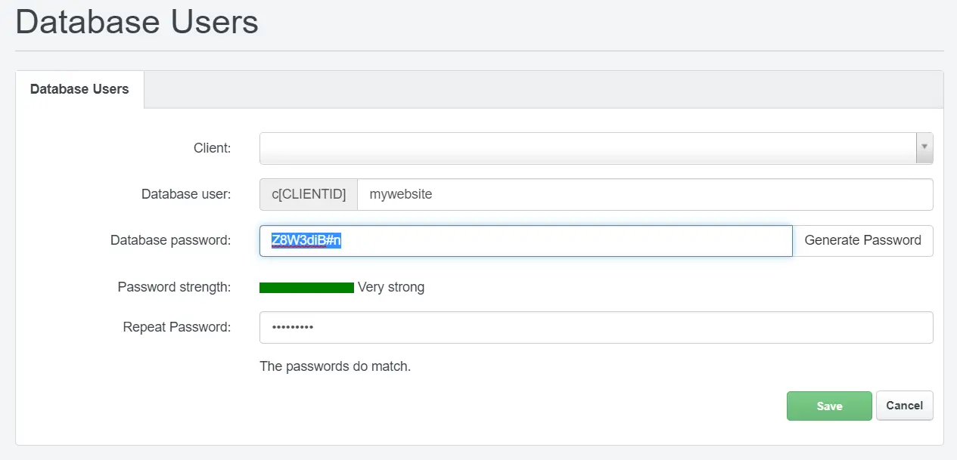The image size is (957, 460).
Task: Click 'The passwords do match.' message
Action: (x=335, y=366)
